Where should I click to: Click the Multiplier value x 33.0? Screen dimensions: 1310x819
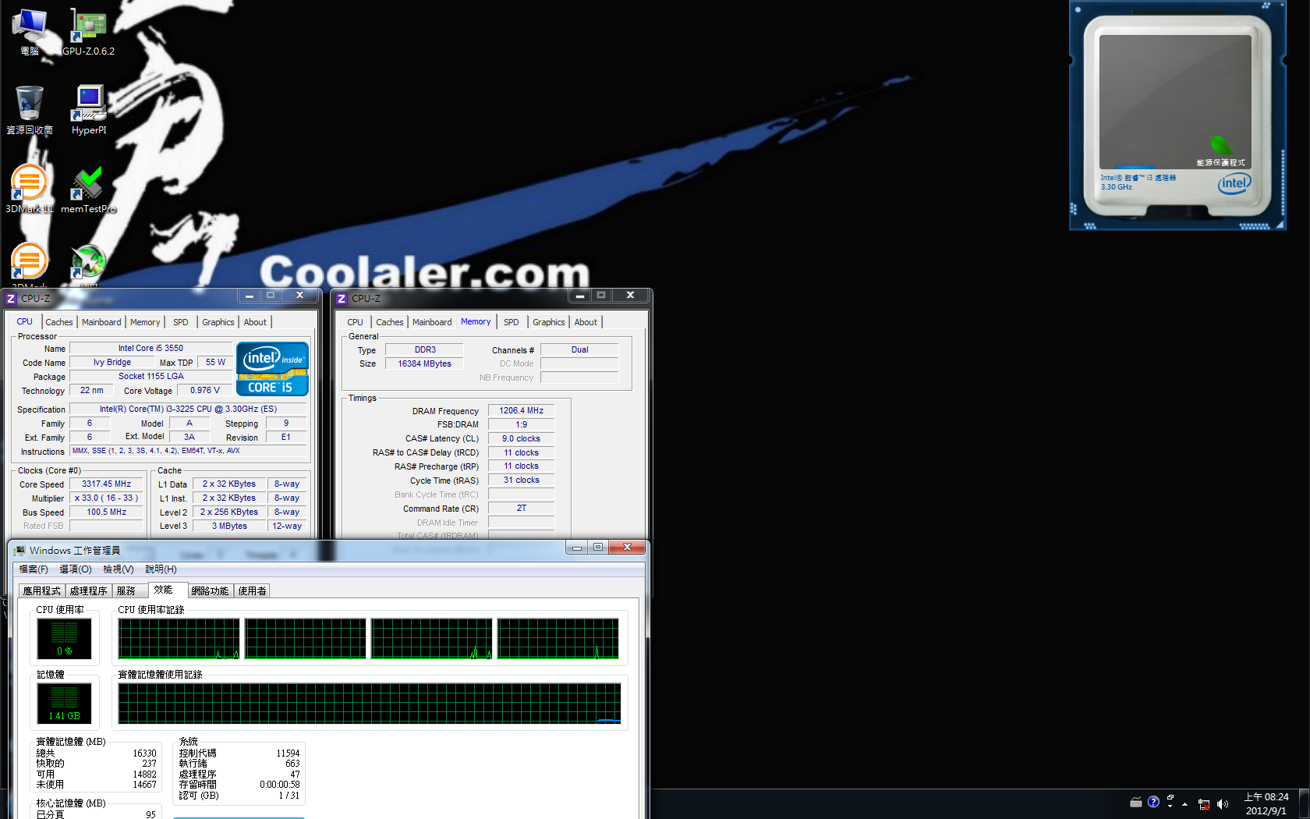pyautogui.click(x=107, y=498)
